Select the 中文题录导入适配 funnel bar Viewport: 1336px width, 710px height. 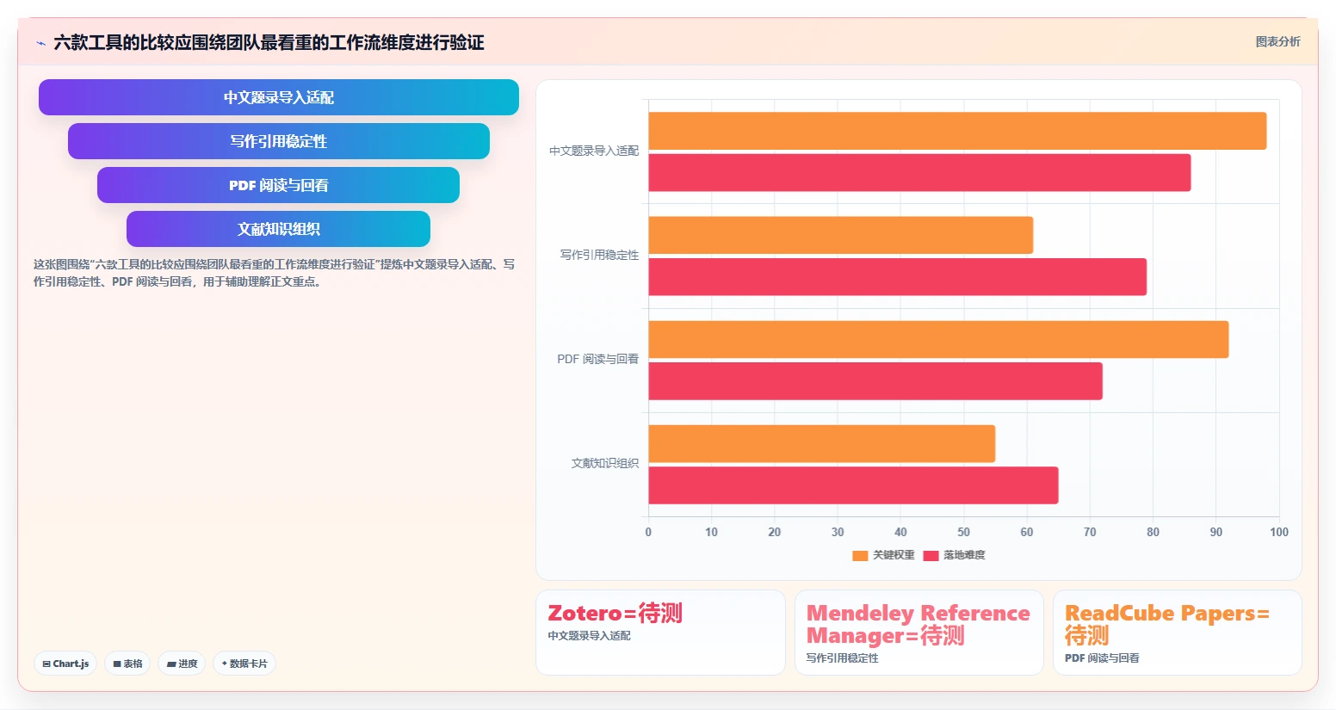point(279,97)
